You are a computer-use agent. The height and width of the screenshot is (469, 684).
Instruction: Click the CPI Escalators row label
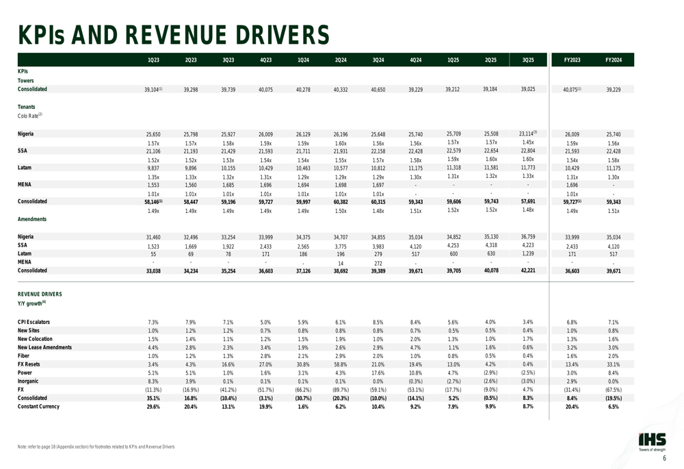(x=34, y=321)
